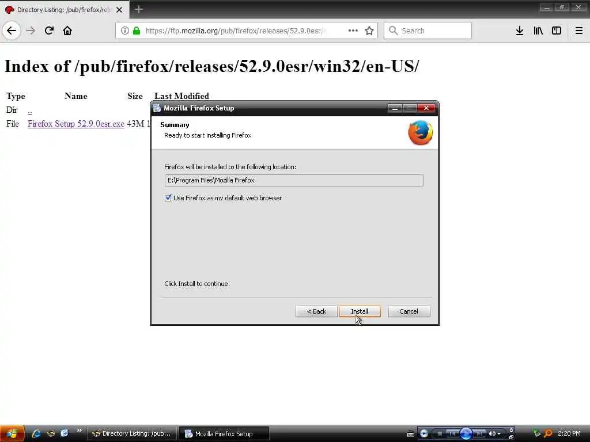Skip to previous track in media toolbar
Image resolution: width=590 pixels, height=442 pixels.
[x=453, y=434]
